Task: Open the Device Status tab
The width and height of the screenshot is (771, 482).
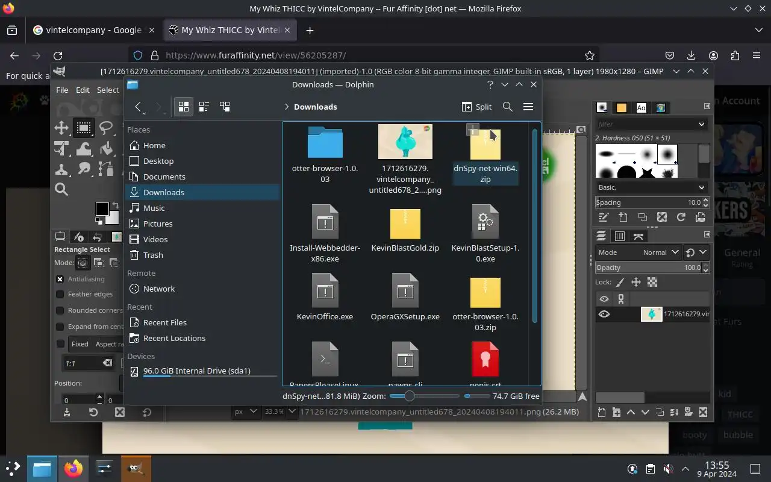Action: (78, 237)
